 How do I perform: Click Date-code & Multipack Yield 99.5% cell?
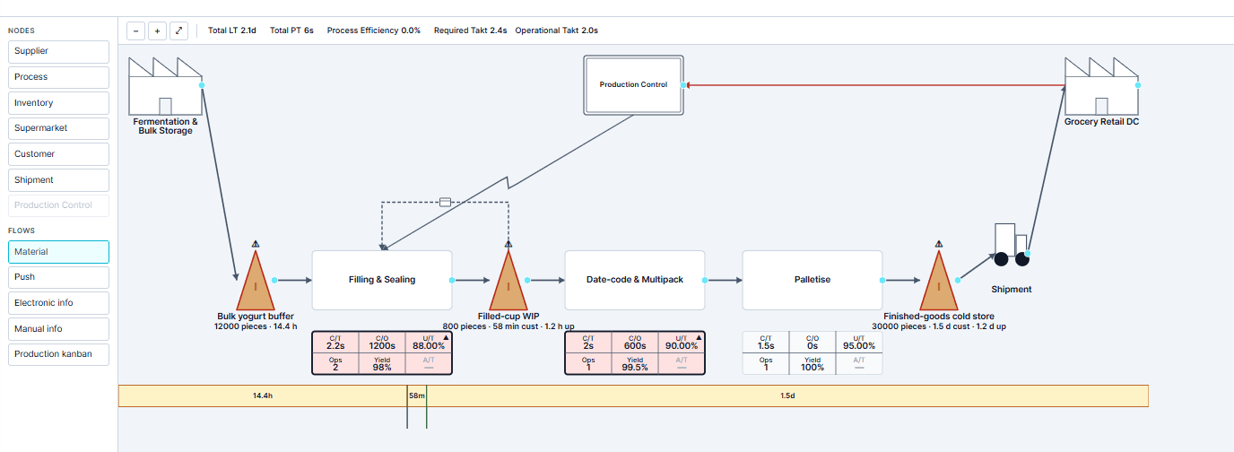click(635, 363)
